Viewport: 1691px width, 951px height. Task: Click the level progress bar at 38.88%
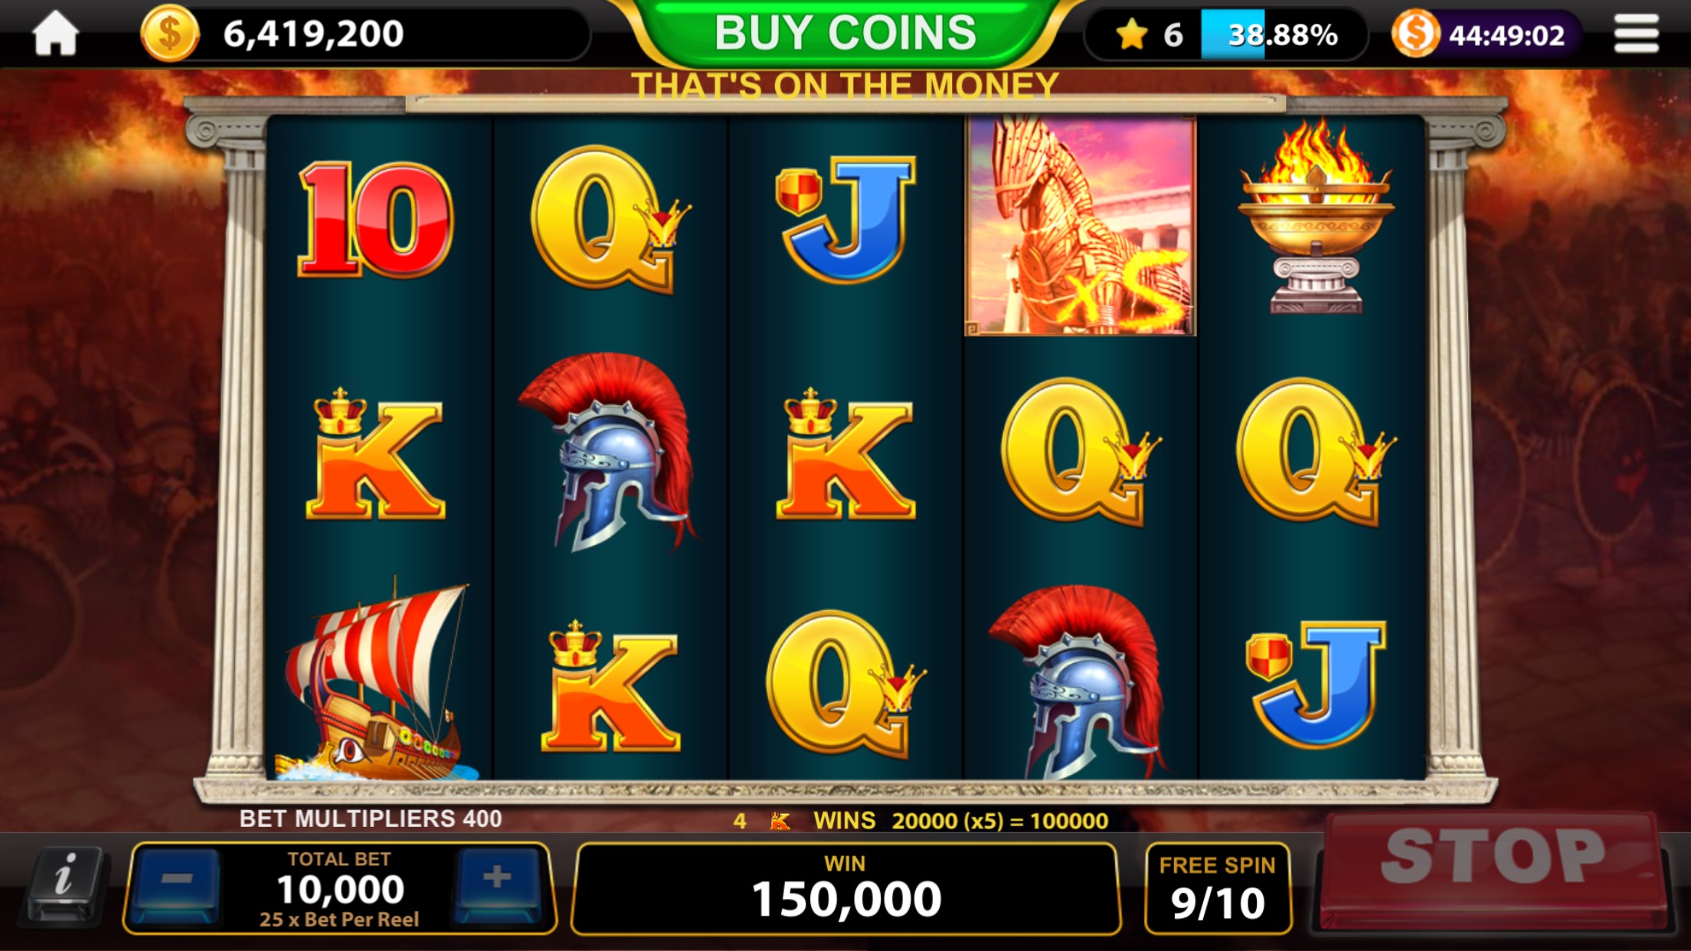tap(1282, 34)
